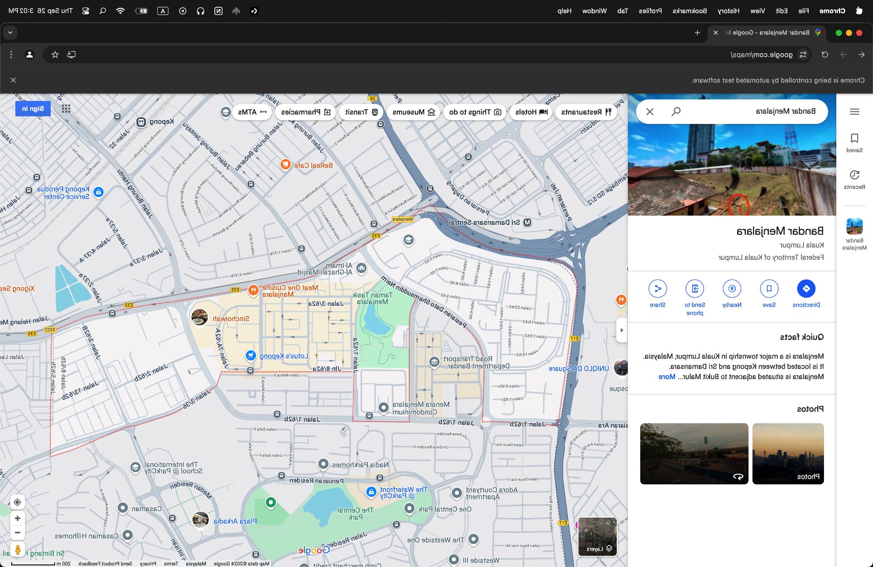
Task: Click The Waterfront @ ParkCity marker
Action: pyautogui.click(x=371, y=492)
